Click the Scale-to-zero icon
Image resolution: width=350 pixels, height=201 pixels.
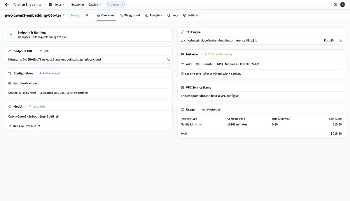tap(182, 74)
